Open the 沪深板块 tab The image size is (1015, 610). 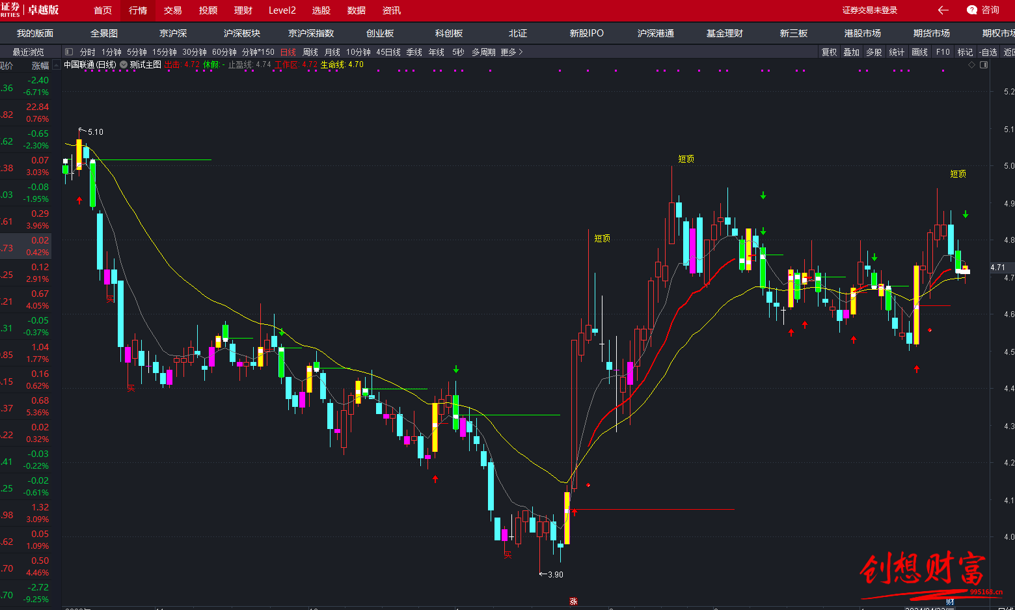click(x=242, y=33)
